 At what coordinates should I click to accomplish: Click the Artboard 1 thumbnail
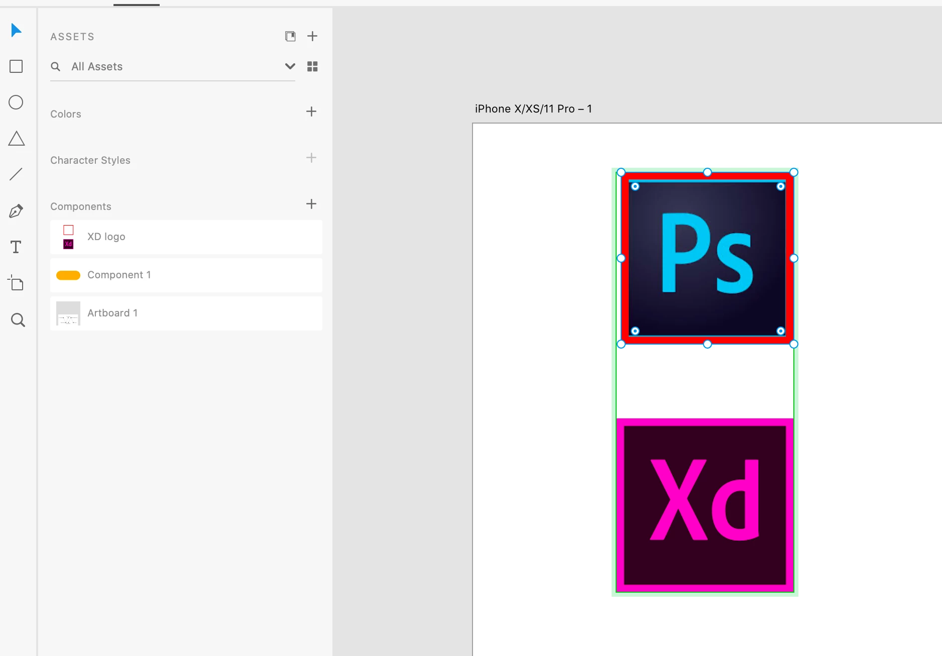pyautogui.click(x=68, y=313)
